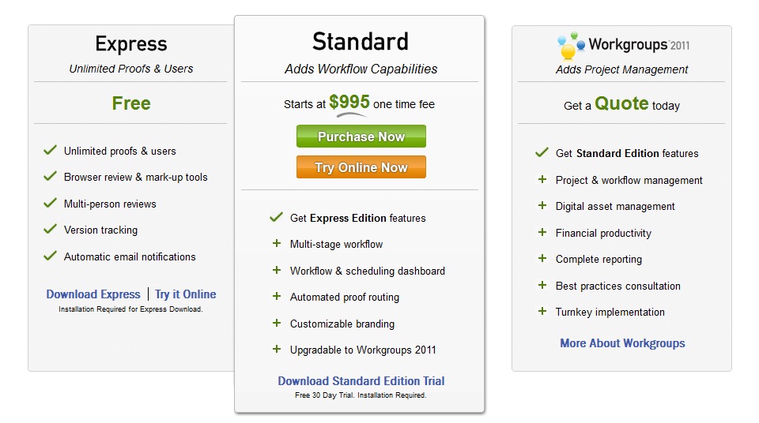Click Version tracking feature text

tap(100, 230)
